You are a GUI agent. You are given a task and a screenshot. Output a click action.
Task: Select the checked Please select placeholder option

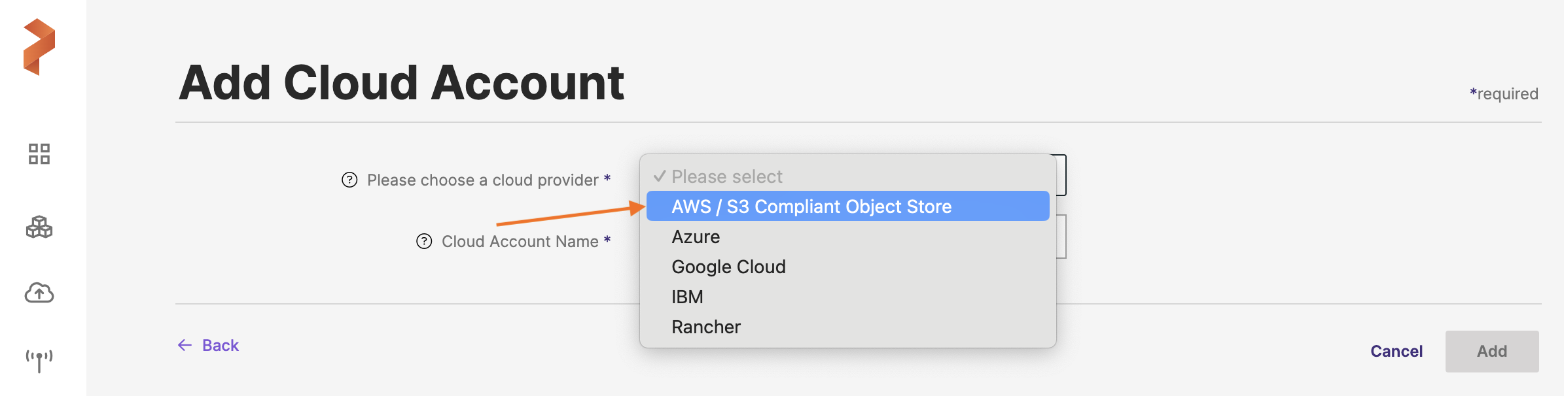(727, 176)
